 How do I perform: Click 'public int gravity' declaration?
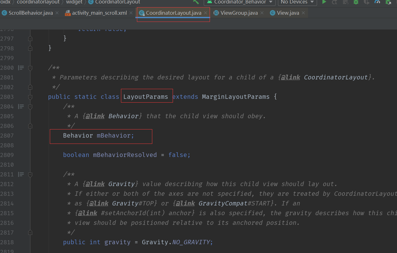click(x=97, y=242)
